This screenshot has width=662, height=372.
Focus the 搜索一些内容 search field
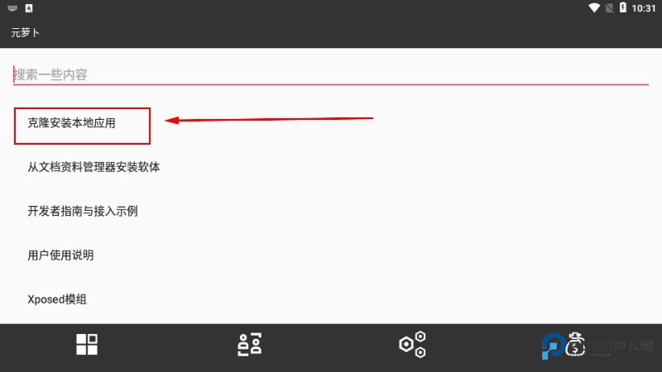coord(330,74)
